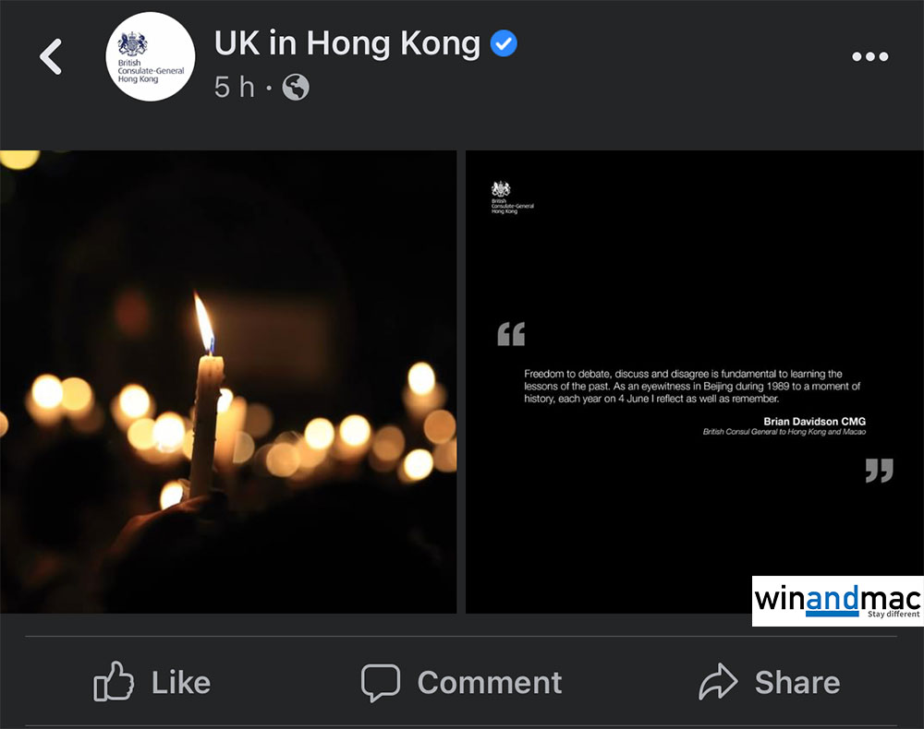Viewport: 924px width, 729px height.
Task: Click the blue verified badge
Action: click(x=504, y=43)
